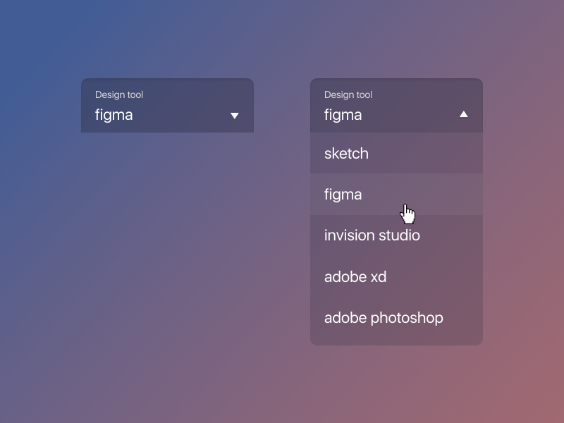The image size is (564, 423).
Task: Select the highlighted "figma" option in list
Action: tap(343, 195)
